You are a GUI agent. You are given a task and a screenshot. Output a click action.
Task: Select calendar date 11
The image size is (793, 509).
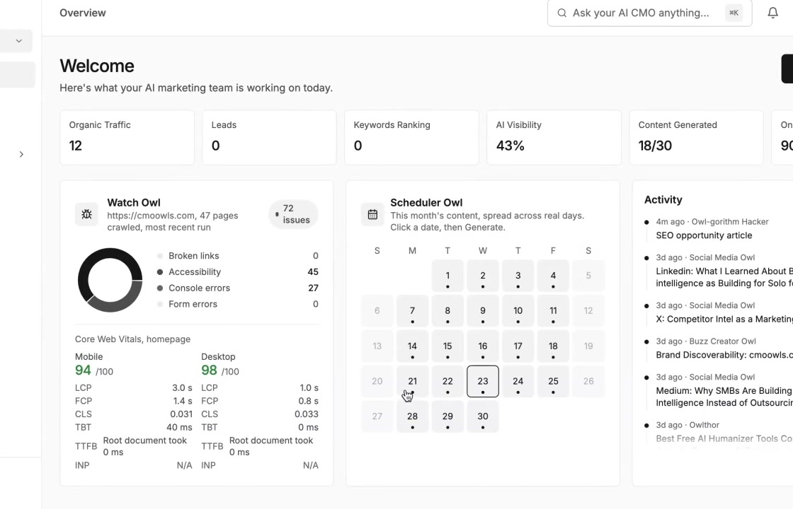pyautogui.click(x=553, y=311)
